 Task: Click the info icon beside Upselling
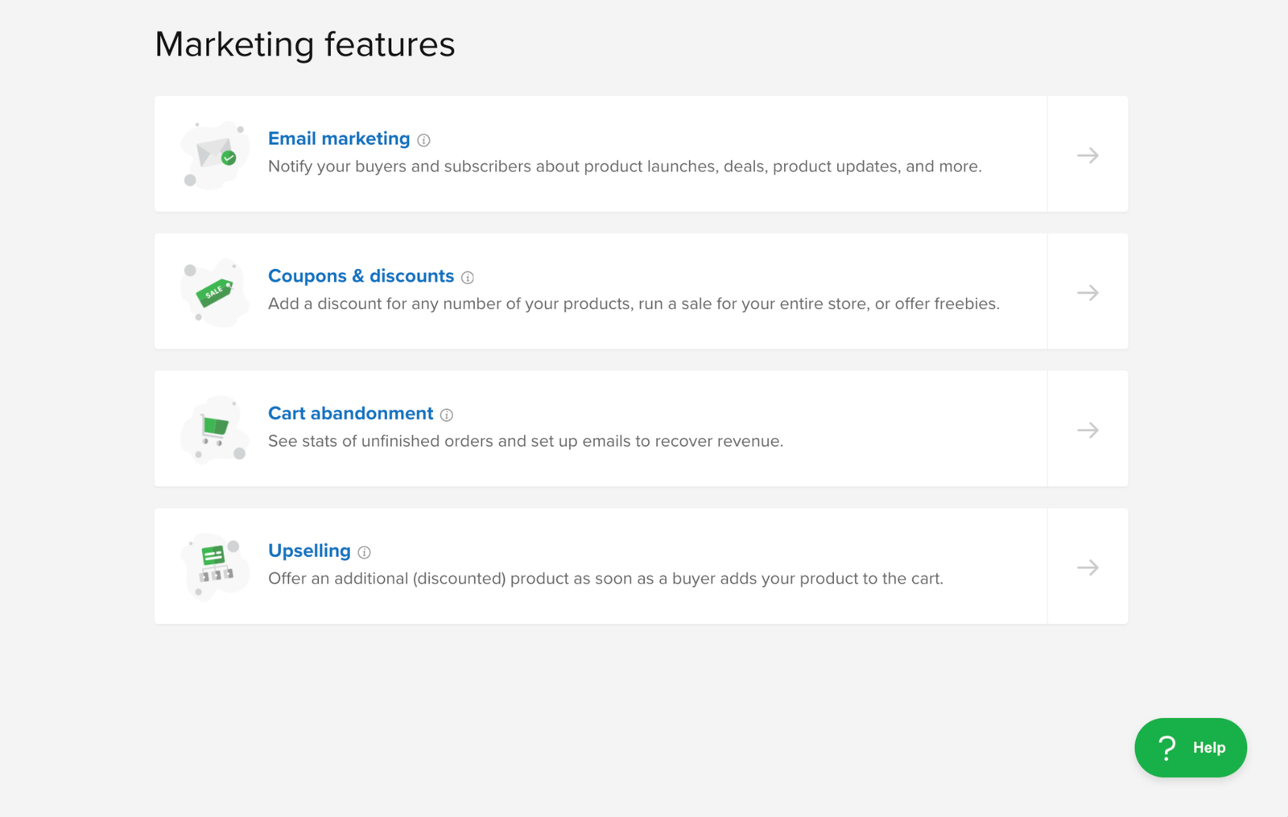coord(365,552)
